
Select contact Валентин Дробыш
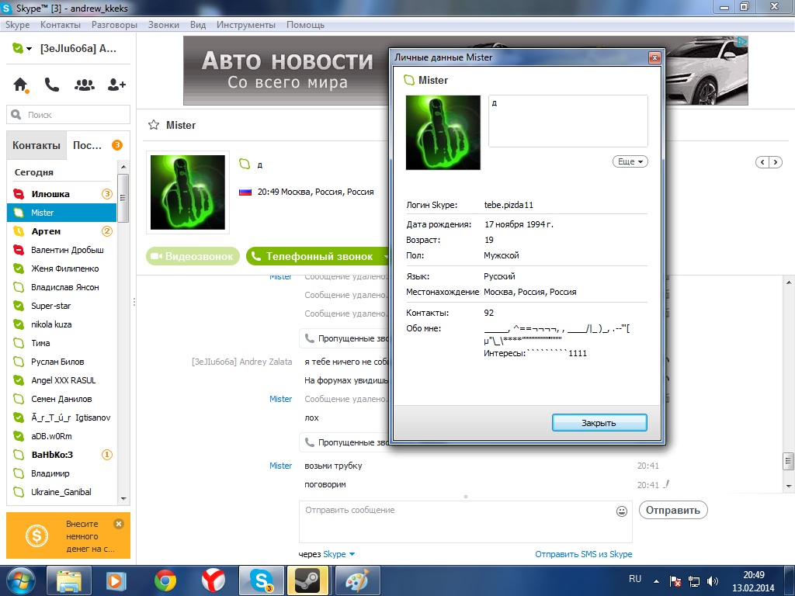coord(62,250)
